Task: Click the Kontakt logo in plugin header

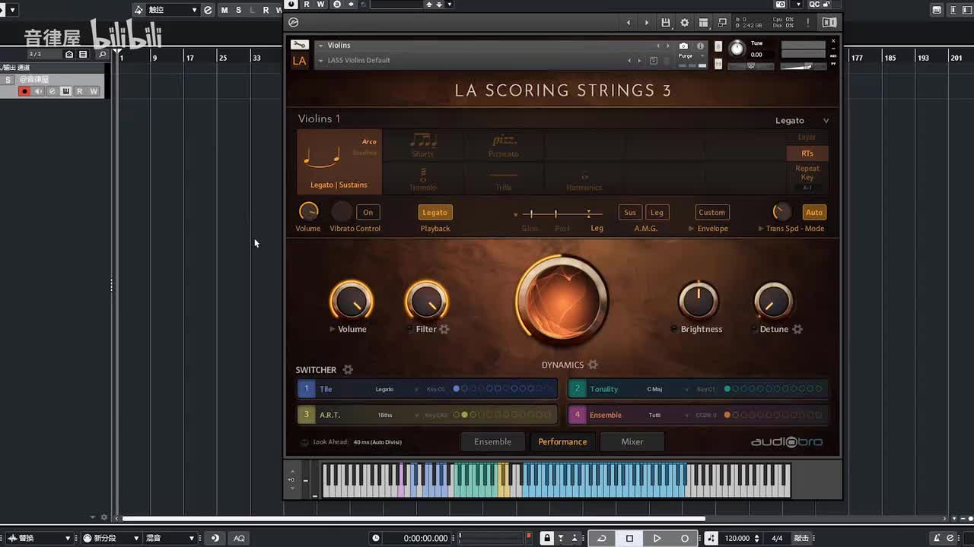Action: [294, 23]
